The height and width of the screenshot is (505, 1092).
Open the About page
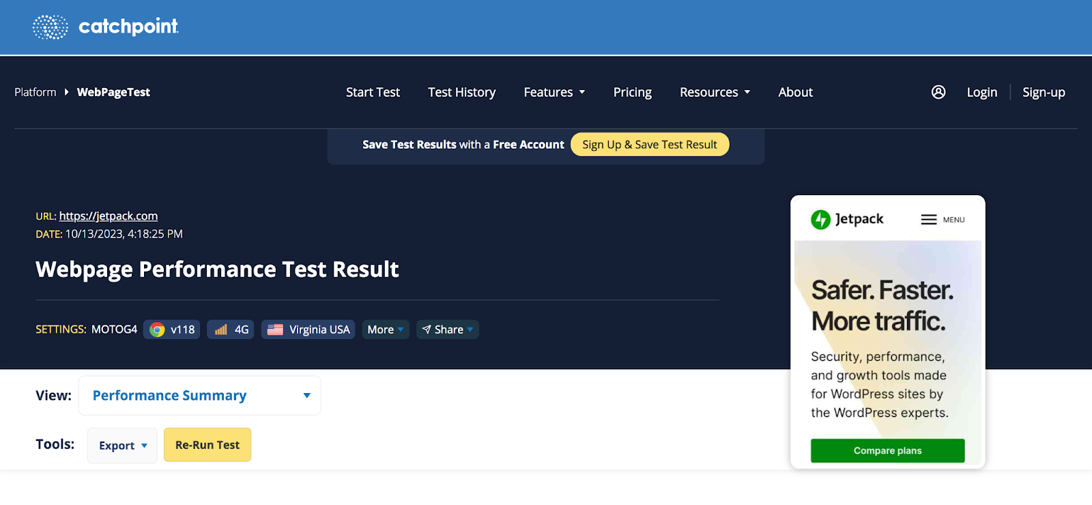pyautogui.click(x=796, y=92)
